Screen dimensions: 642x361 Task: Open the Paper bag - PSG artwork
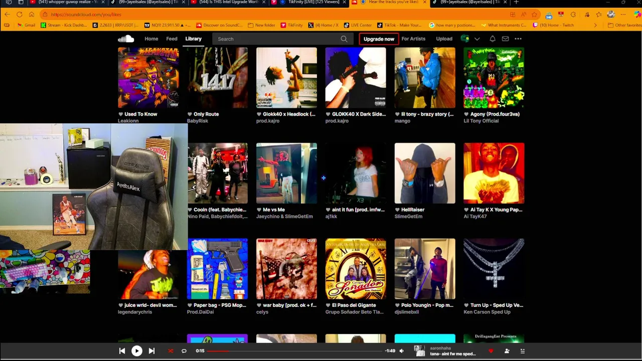[x=217, y=269]
